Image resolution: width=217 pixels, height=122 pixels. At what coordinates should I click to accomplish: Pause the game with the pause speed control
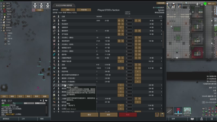203,102
